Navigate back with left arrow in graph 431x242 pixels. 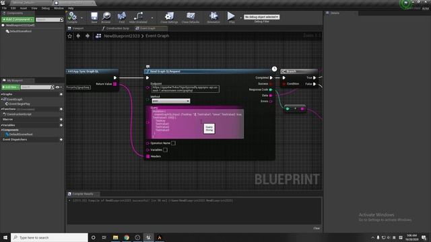(78, 36)
